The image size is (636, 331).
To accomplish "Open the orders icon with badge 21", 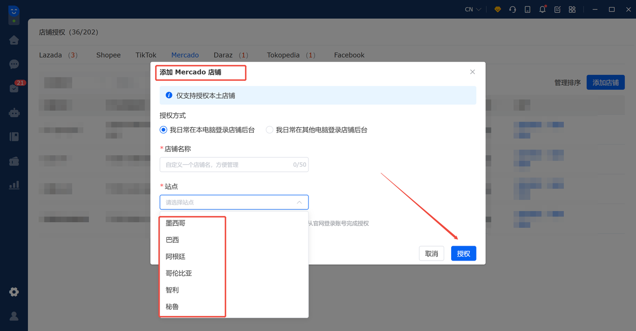I will [x=14, y=88].
